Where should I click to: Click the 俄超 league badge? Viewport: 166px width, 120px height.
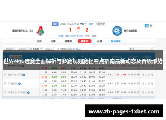(x=55, y=24)
